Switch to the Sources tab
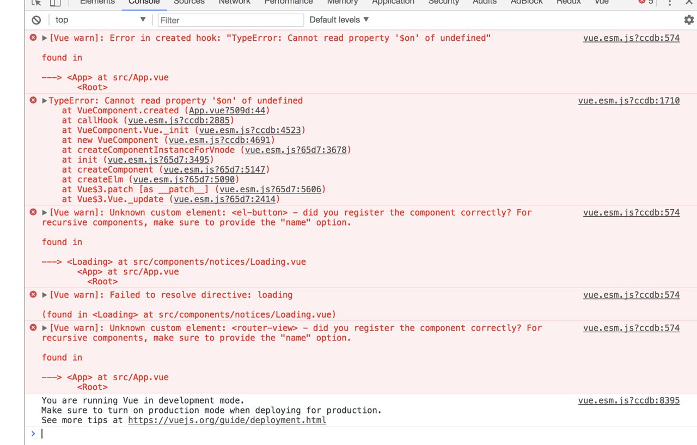Screen dimensions: 697x445 [x=189, y=2]
